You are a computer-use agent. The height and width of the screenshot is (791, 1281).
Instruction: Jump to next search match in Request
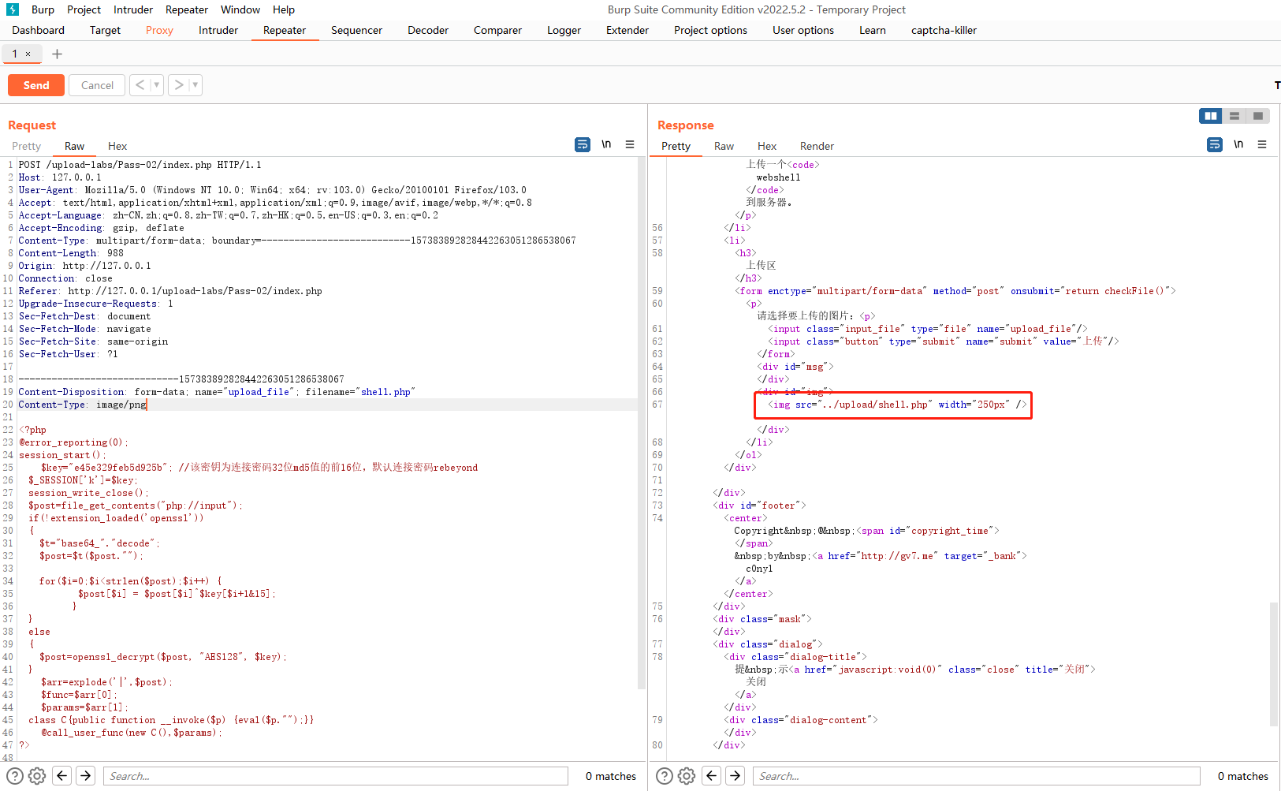(86, 776)
